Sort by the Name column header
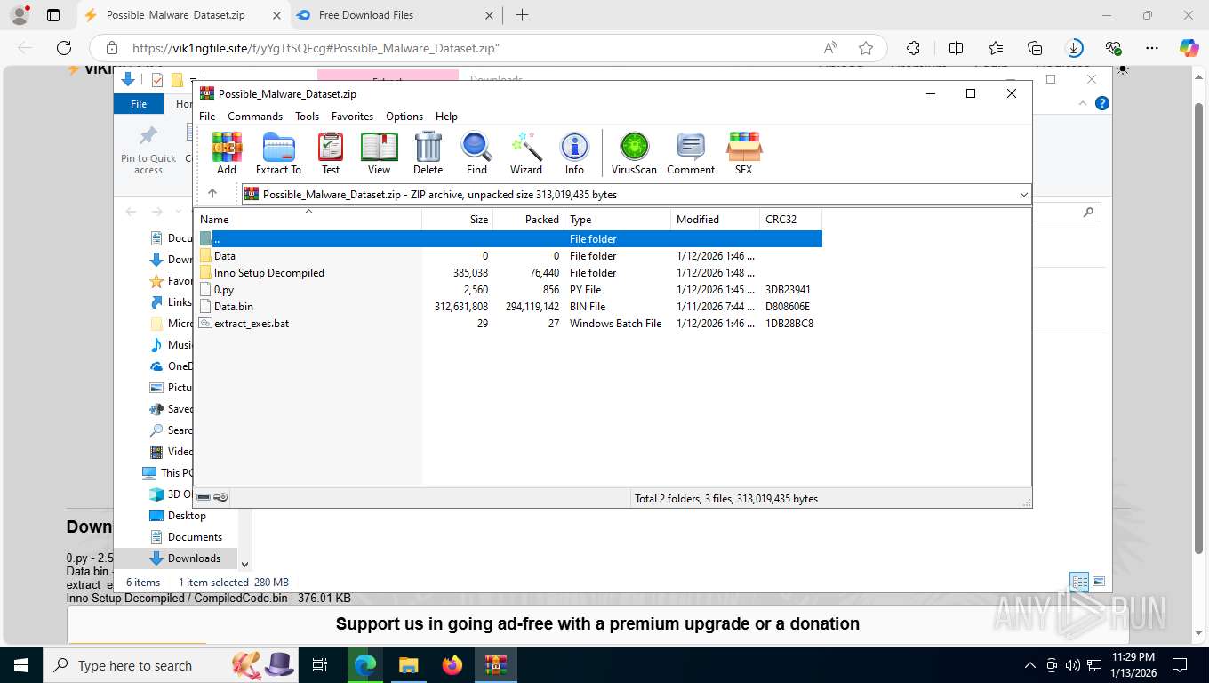The image size is (1209, 683). coord(308,220)
